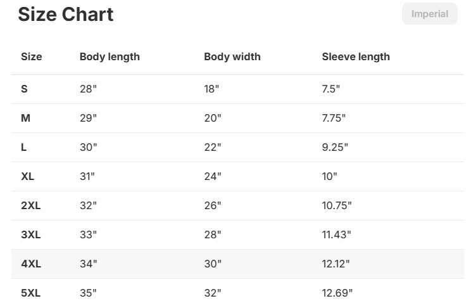Click the 3XL size row label

click(31, 234)
